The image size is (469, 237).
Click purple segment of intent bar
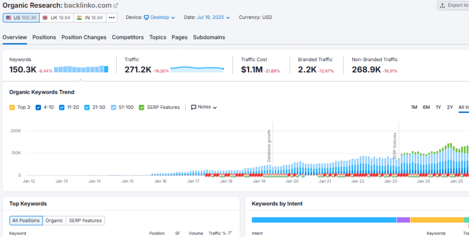pos(403,220)
